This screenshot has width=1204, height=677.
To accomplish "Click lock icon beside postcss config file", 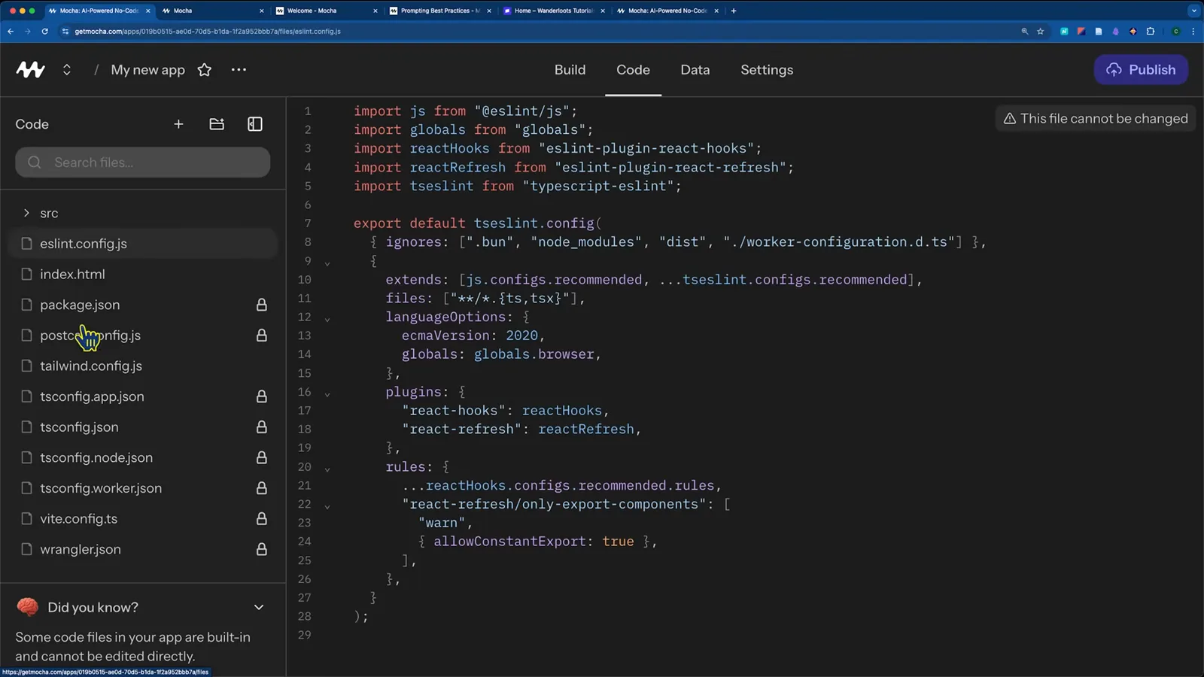I will tap(262, 335).
